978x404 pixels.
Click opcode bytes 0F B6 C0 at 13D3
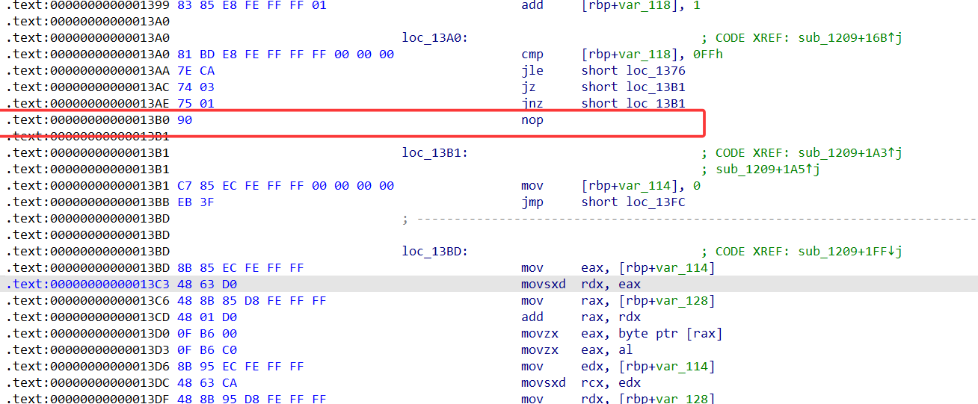click(x=207, y=349)
